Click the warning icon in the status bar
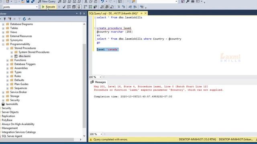The image size is (257, 144). point(91,140)
